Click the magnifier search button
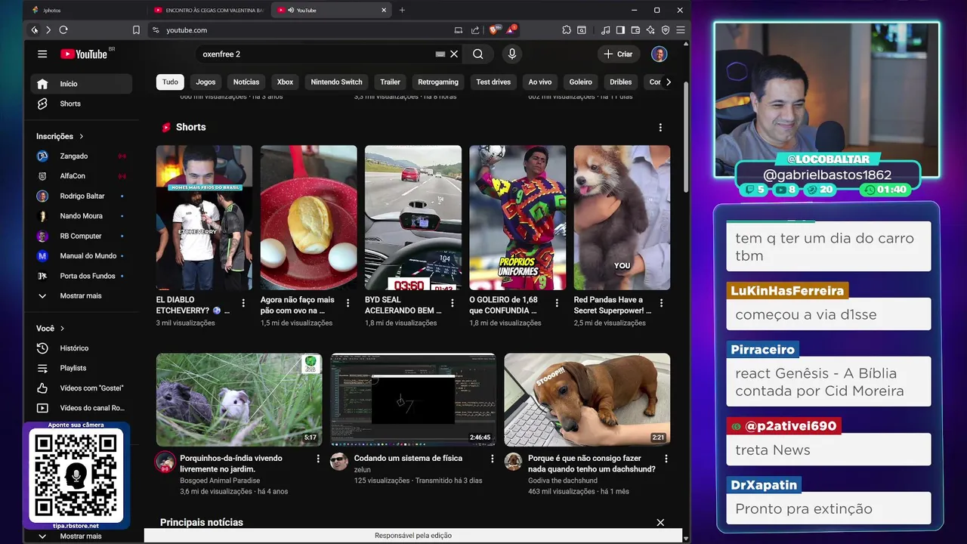967x544 pixels. (x=478, y=54)
